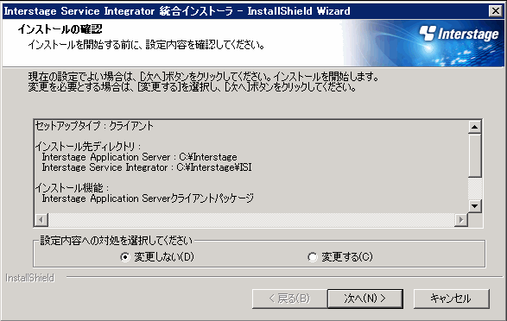The width and height of the screenshot is (507, 321).
Task: Click the vertical scrollbar thumb in the settings box
Action: coord(475,155)
